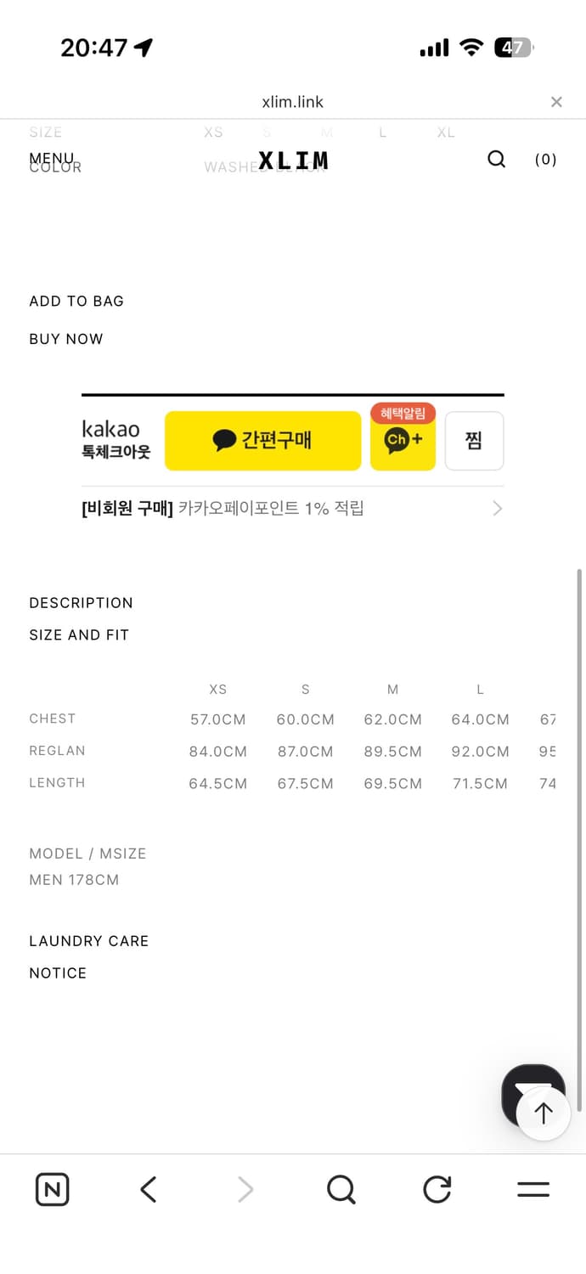
Task: Click ADD TO BAG
Action: coord(76,302)
